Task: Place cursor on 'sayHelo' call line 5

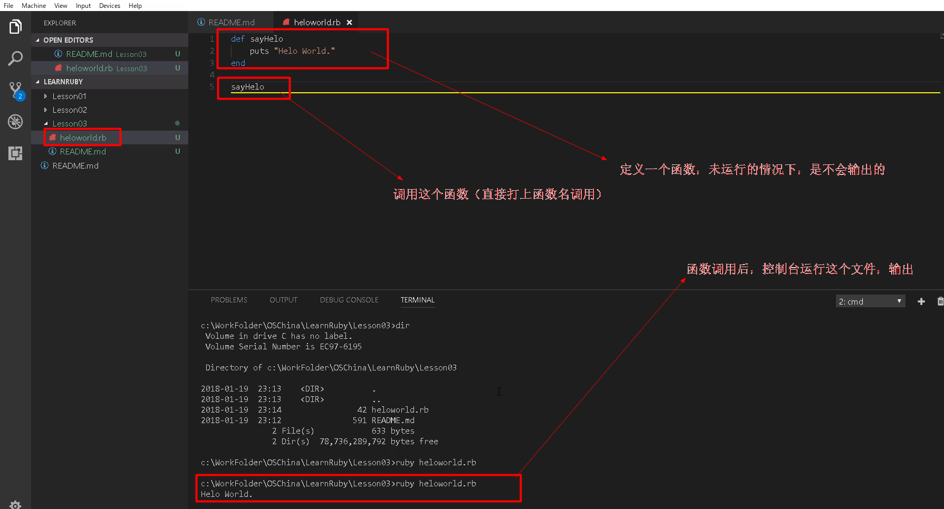Action: pyautogui.click(x=247, y=87)
